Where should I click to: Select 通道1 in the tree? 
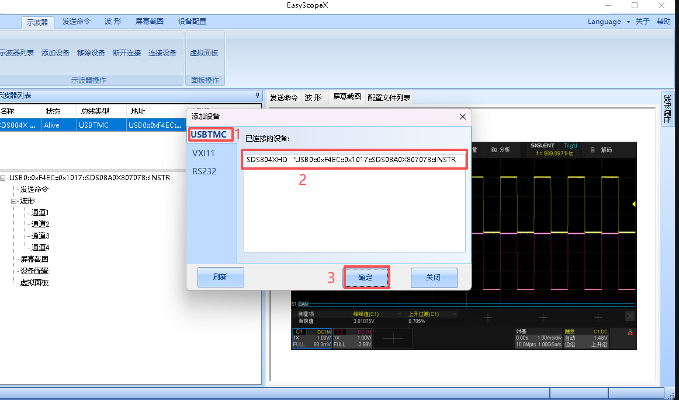coord(40,212)
